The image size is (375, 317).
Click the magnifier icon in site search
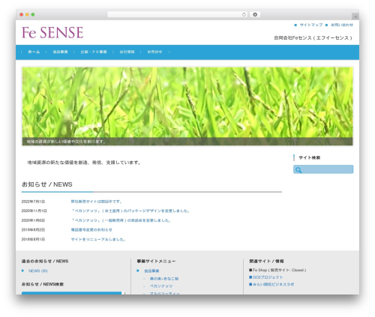click(298, 170)
